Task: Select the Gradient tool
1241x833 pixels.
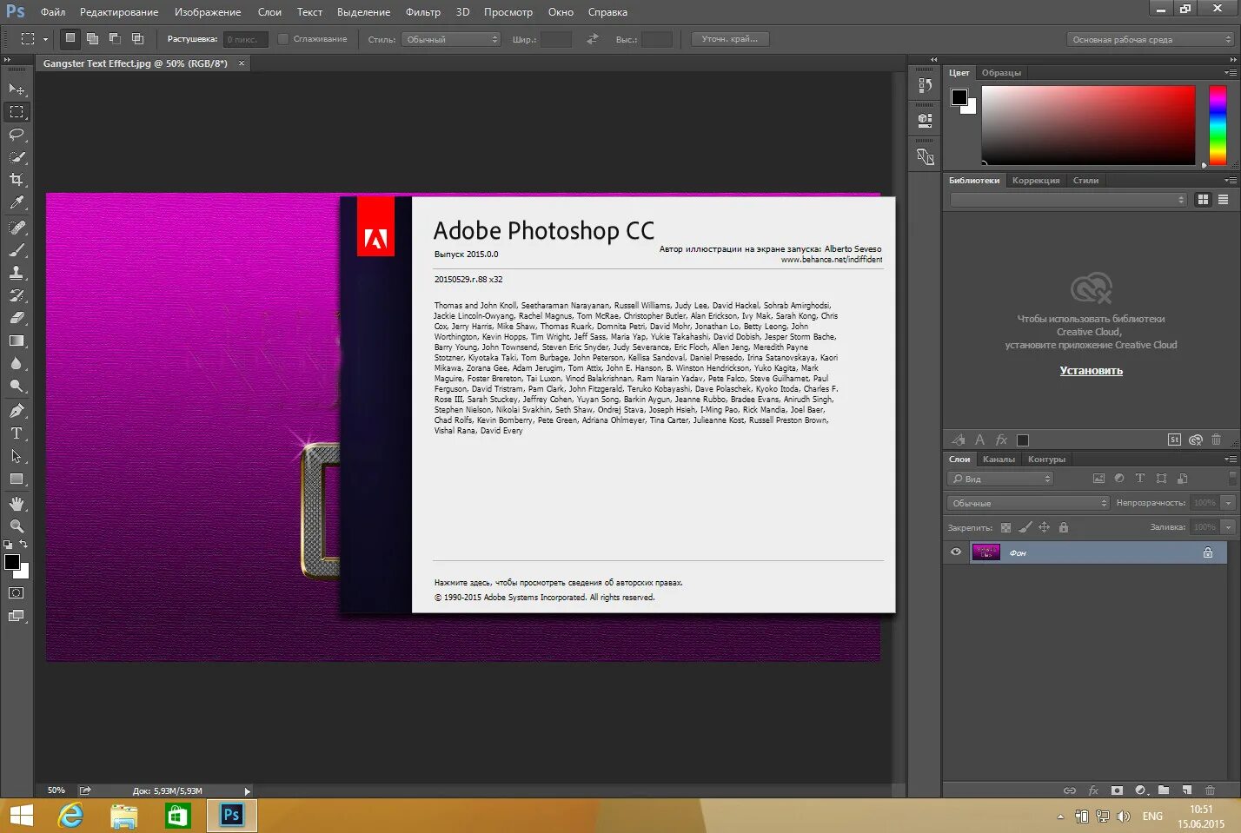Action: [x=17, y=340]
